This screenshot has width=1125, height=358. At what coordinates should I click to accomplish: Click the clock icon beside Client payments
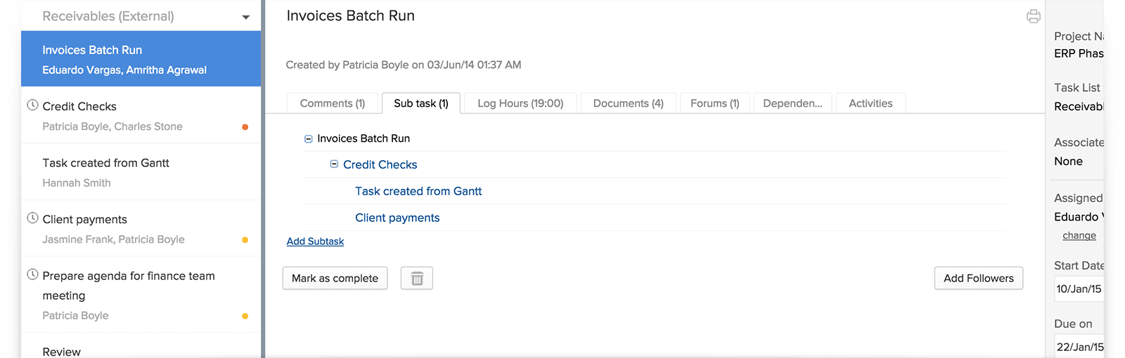pyautogui.click(x=32, y=218)
